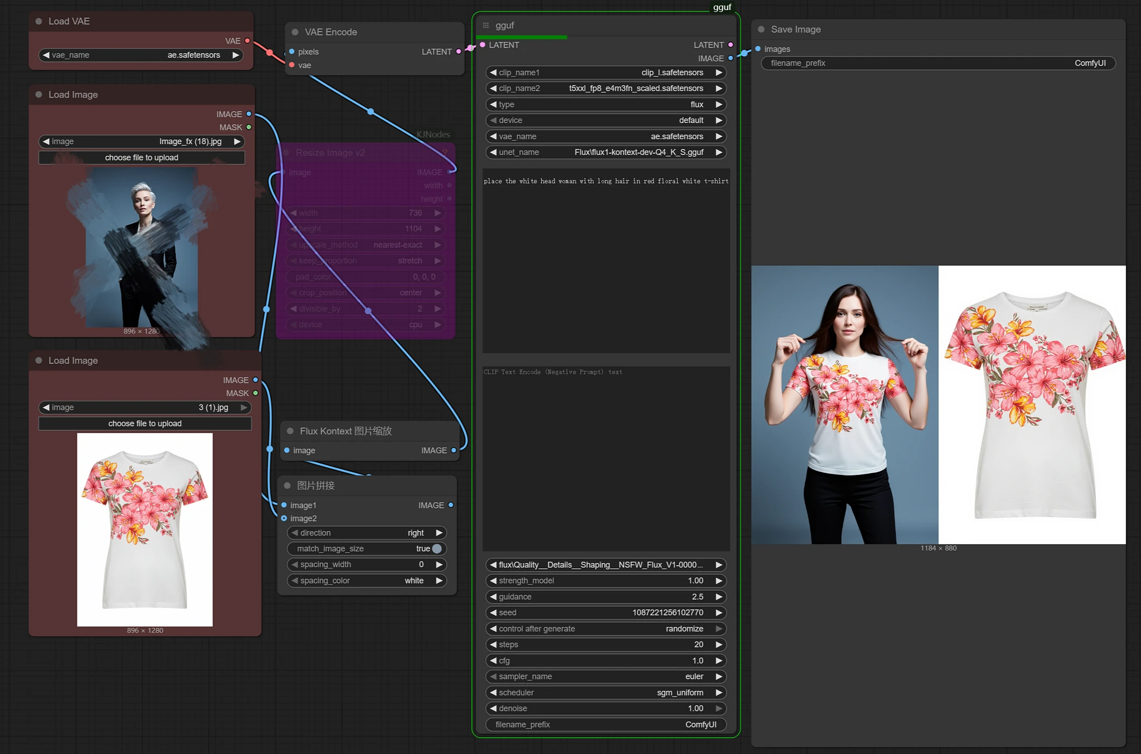Viewport: 1141px width, 754px height.
Task: Click the pixels input socket on VAE Encode
Action: pyautogui.click(x=291, y=52)
